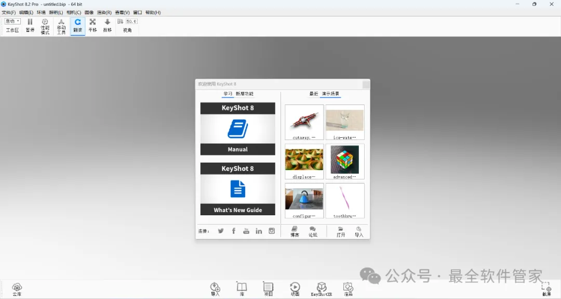This screenshot has height=299, width=561.
Task: Take a Screenshot (截屏) of the view
Action: click(x=546, y=289)
